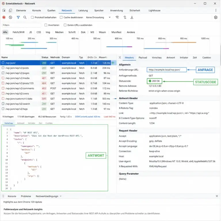Viewport: 221px width, 221px height.
Task: Expand the drawer tabs dropdown arrow
Action: (61, 196)
